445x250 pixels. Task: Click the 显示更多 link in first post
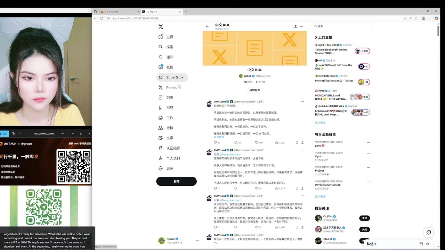tap(219, 137)
